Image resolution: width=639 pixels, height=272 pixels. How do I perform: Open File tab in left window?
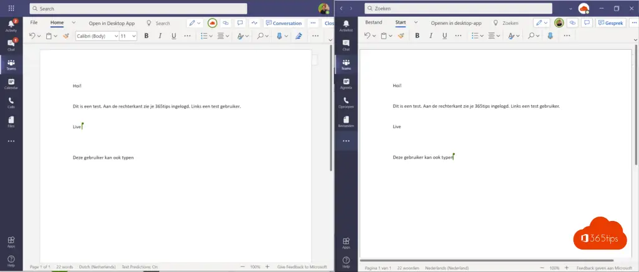pyautogui.click(x=34, y=23)
